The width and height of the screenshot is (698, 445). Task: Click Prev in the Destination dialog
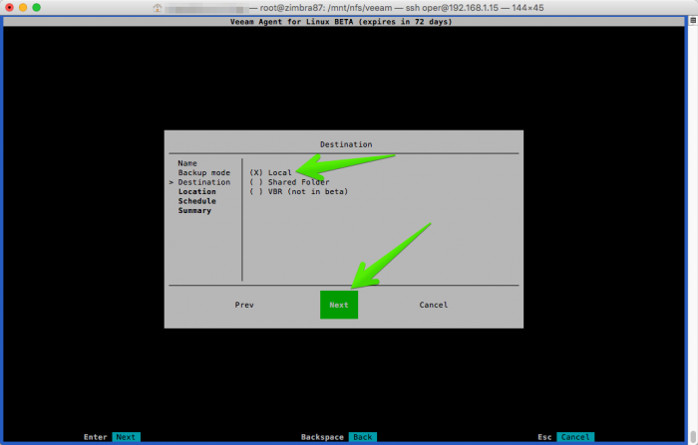244,305
